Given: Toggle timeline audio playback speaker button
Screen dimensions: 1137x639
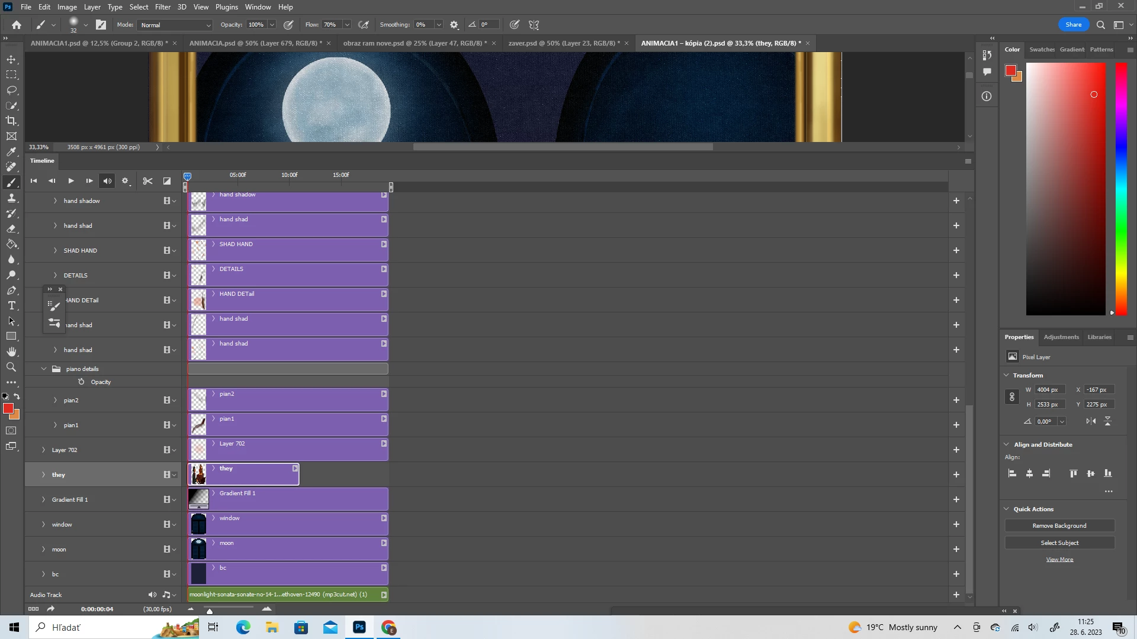Looking at the screenshot, I should (107, 181).
